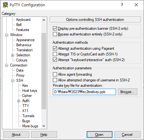This screenshot has width=144, height=140.
Task: Select Host keys category
Action: click(x=30, y=91)
